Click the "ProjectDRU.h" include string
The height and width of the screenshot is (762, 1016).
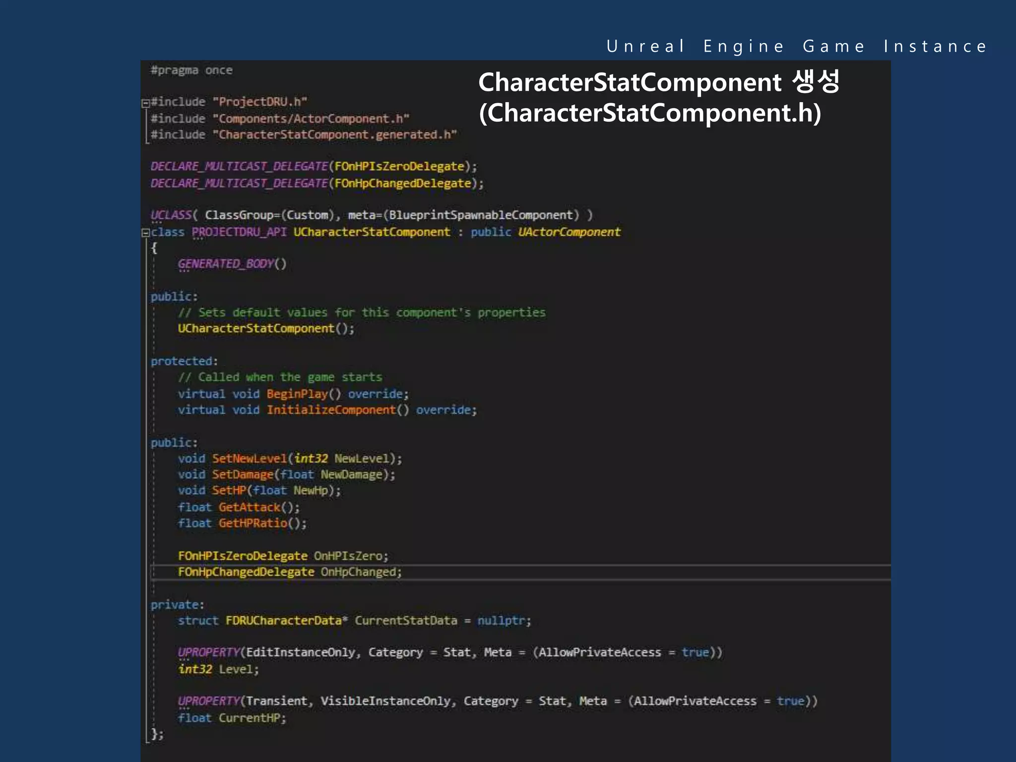point(260,102)
